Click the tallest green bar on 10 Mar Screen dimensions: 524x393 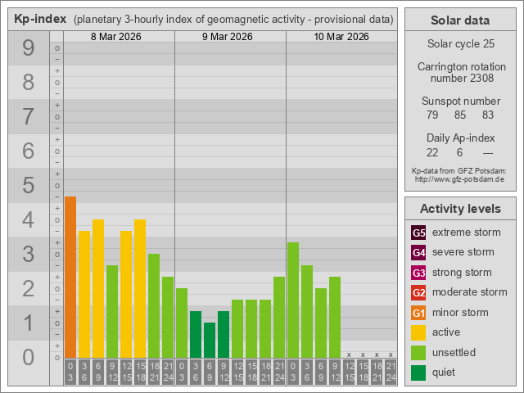coord(293,300)
